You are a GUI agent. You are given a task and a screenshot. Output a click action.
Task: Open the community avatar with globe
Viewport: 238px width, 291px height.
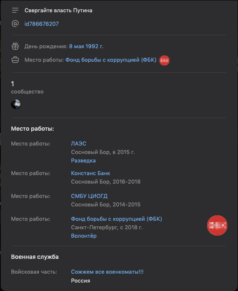tap(16, 104)
